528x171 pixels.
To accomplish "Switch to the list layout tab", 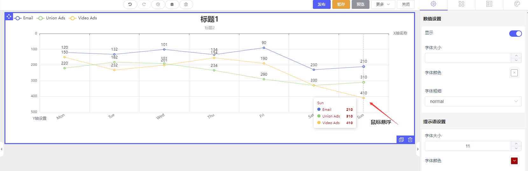I will 489,4.
